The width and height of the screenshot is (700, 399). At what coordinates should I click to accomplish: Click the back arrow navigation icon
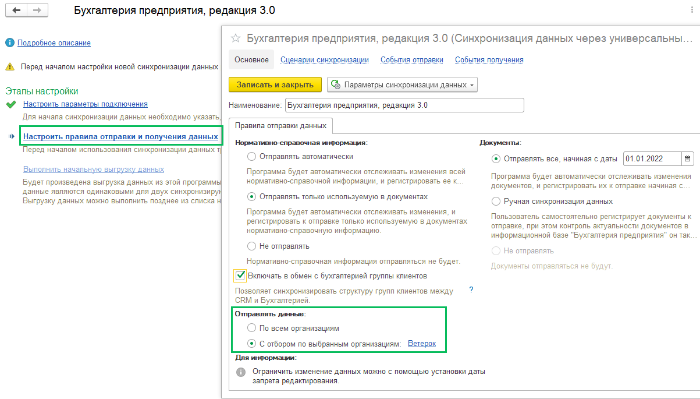[16, 10]
